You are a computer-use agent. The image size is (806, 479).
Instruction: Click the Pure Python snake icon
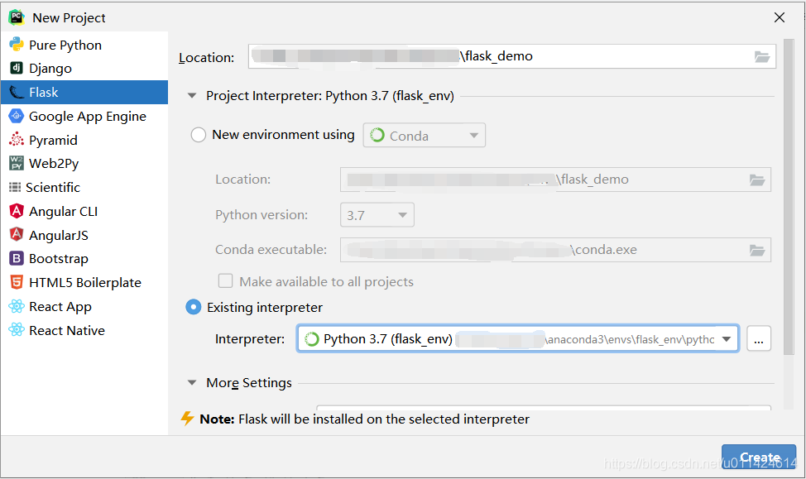pyautogui.click(x=17, y=44)
